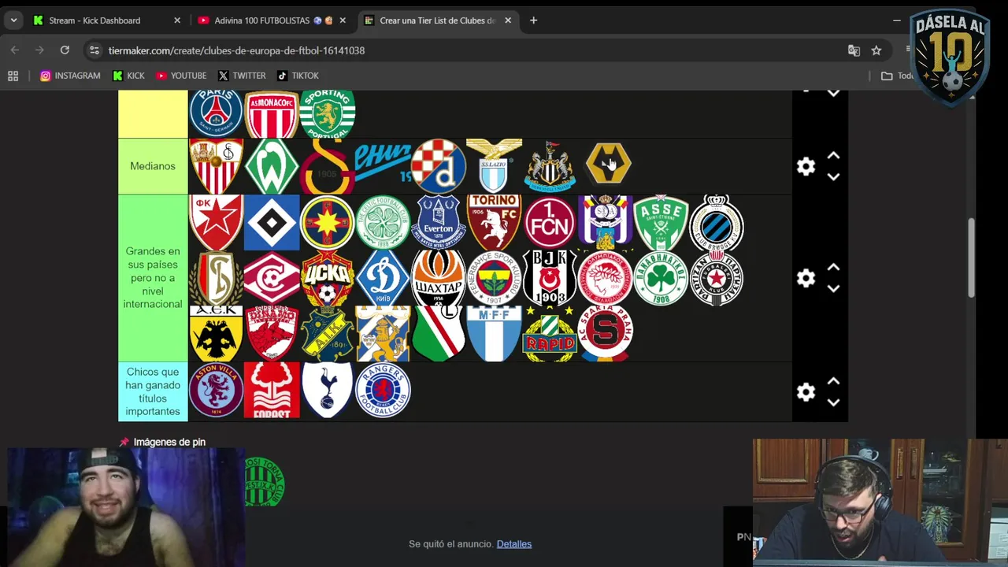Viewport: 1008px width, 567px height.
Task: Open the browser apps grid
Action: (x=13, y=76)
